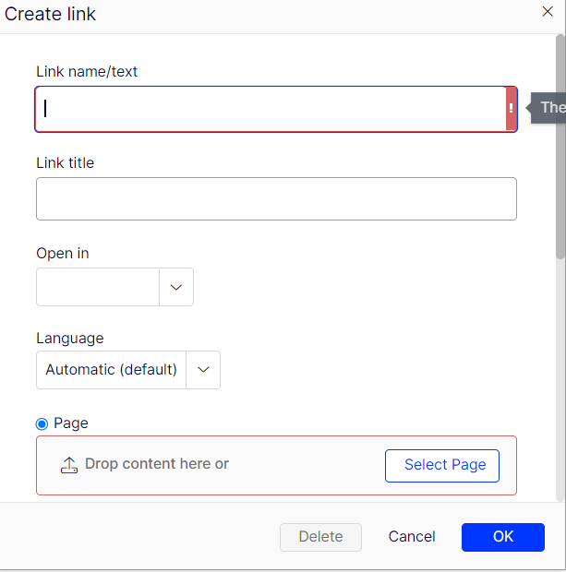Click the Drop content here text
566x572 pixels.
tap(157, 464)
